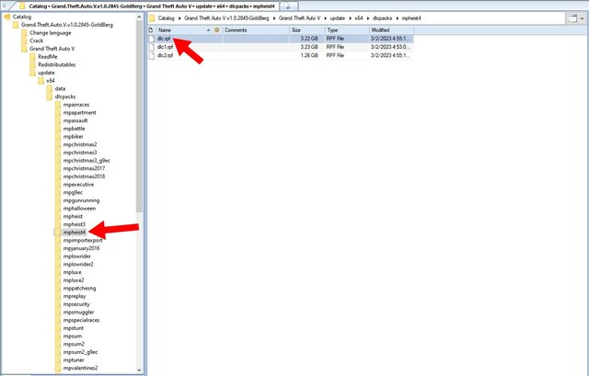Click the mpstunt folder icon
This screenshot has width=589, height=376.
pyautogui.click(x=58, y=328)
